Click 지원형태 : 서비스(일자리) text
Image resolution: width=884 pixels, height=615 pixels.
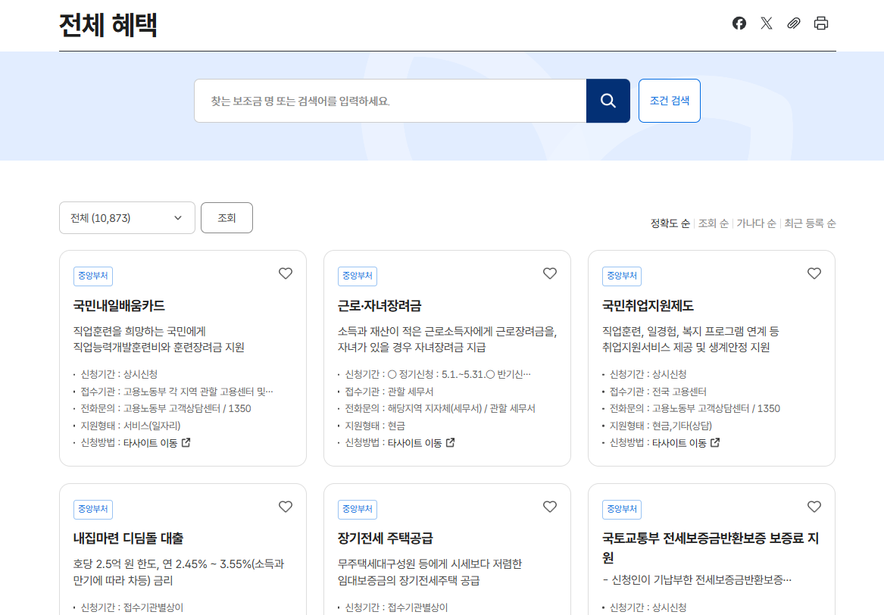pyautogui.click(x=130, y=426)
